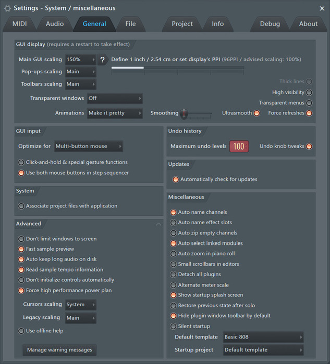Switch to the Audio tab
The height and width of the screenshot is (364, 330).
(55, 24)
